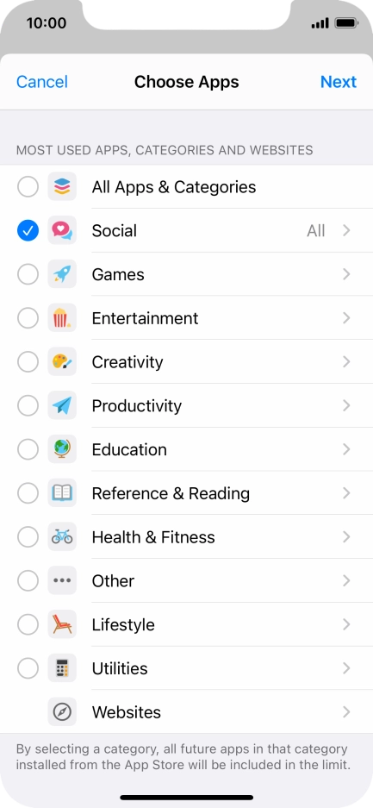
Task: Tap the Utilities calculator icon
Action: 62,668
